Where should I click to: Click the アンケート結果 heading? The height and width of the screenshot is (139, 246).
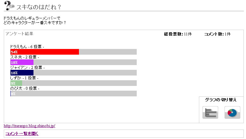(19, 33)
